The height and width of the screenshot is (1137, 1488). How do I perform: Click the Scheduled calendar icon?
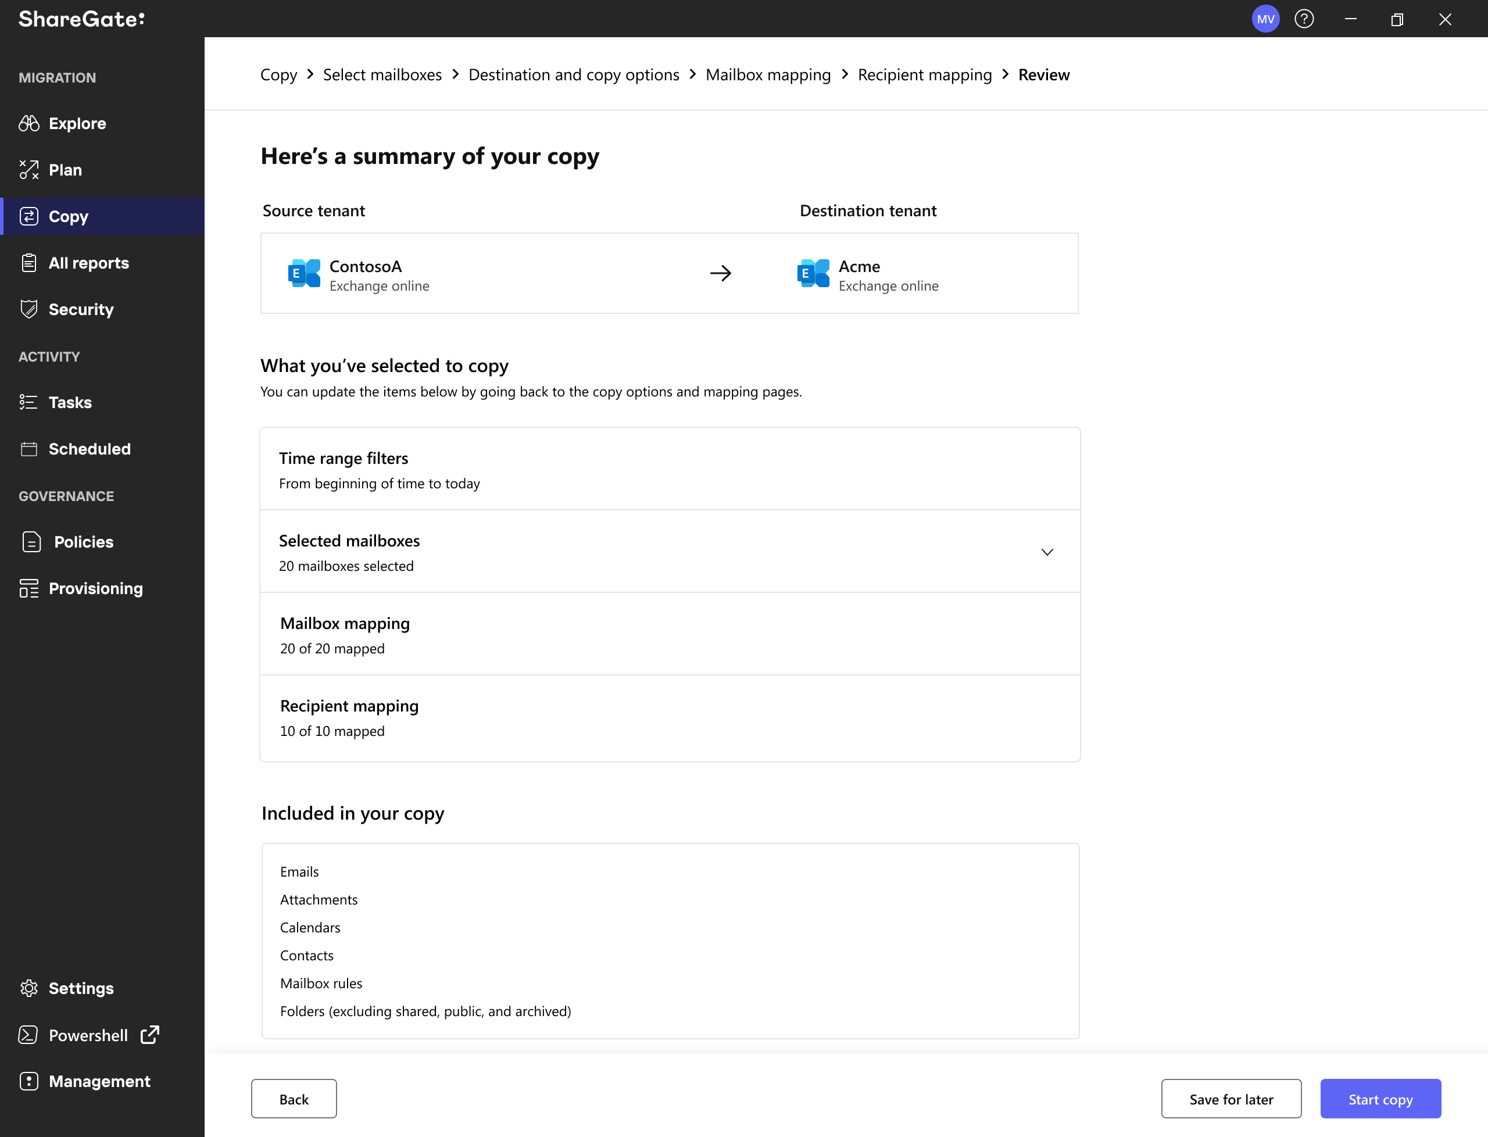click(x=29, y=449)
